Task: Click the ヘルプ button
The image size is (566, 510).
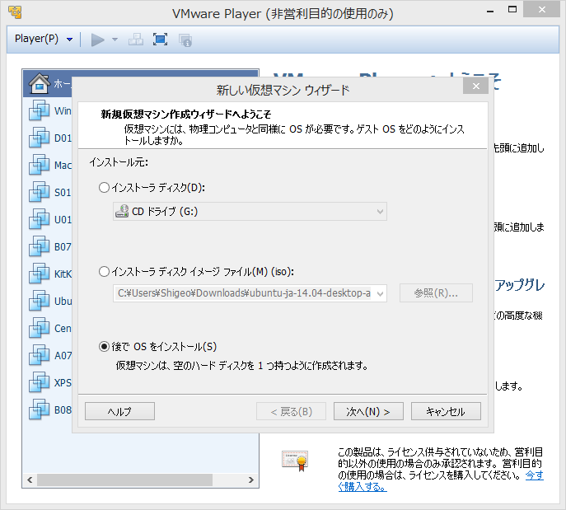Action: click(x=119, y=411)
